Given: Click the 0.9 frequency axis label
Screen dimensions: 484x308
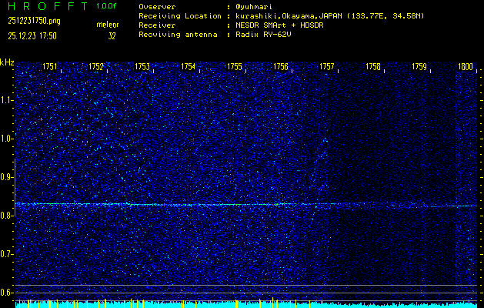Looking at the screenshot, I should point(7,177).
